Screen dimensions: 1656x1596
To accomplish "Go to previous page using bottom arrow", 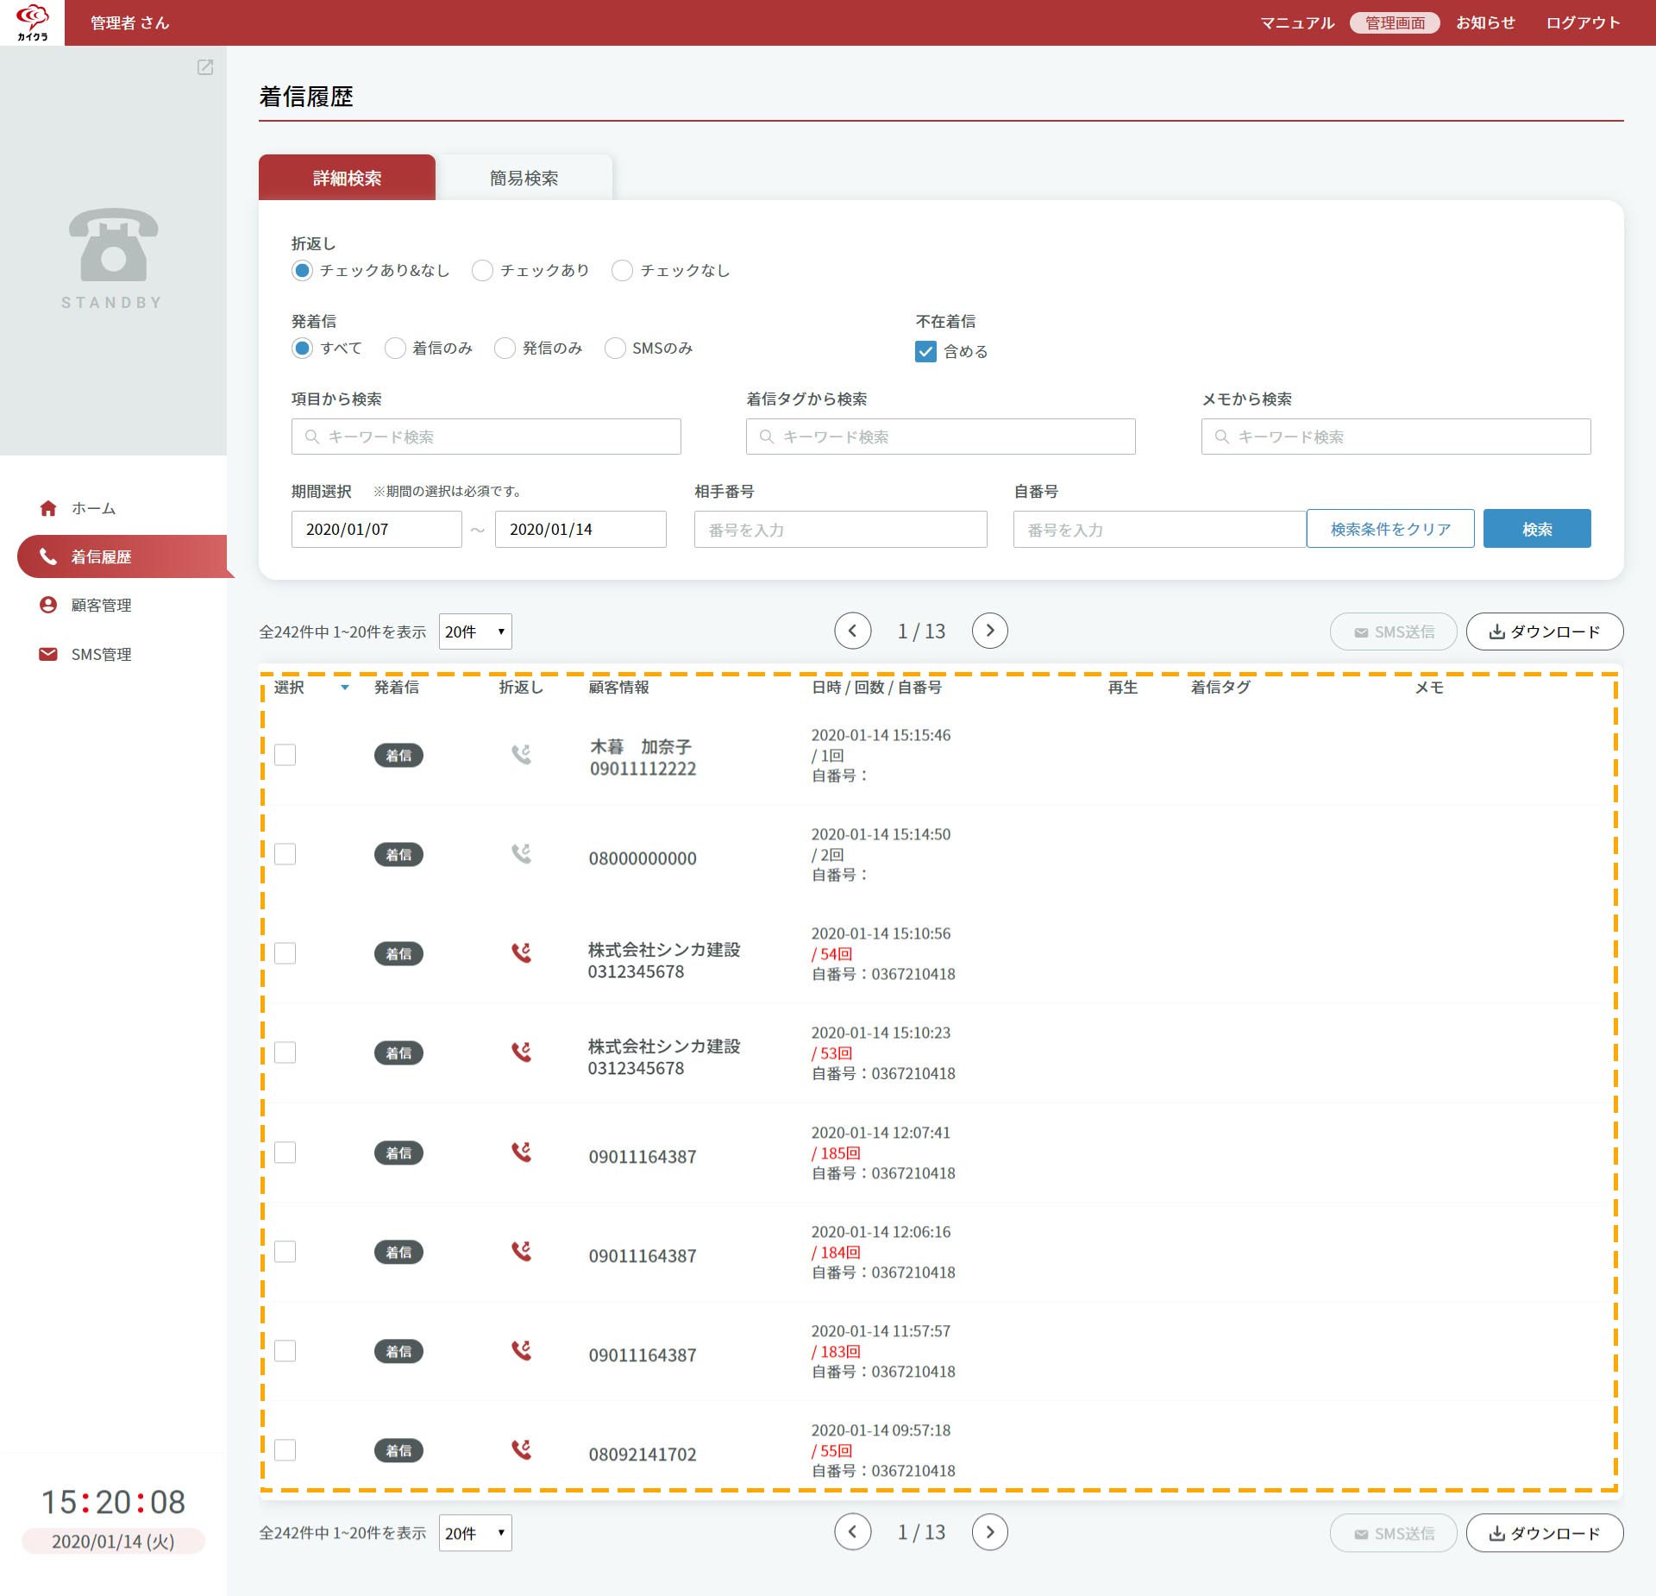I will [x=852, y=1532].
